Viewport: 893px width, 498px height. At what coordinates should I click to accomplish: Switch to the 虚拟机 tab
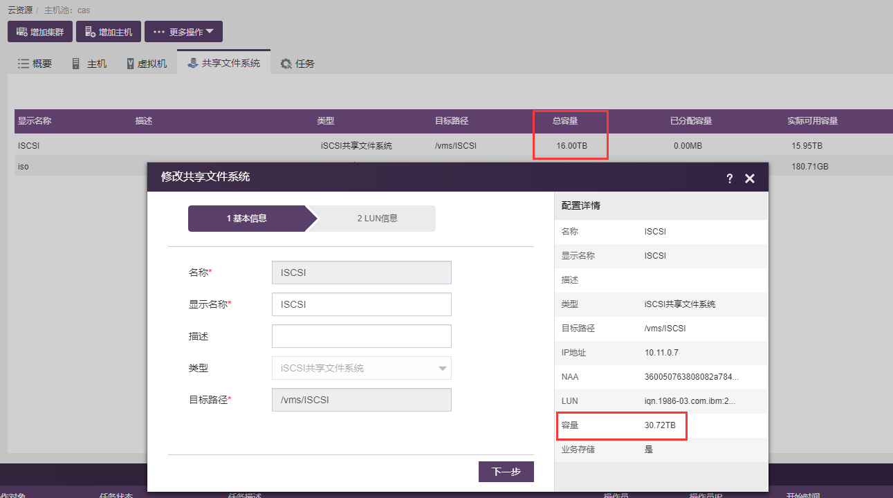[x=147, y=64]
